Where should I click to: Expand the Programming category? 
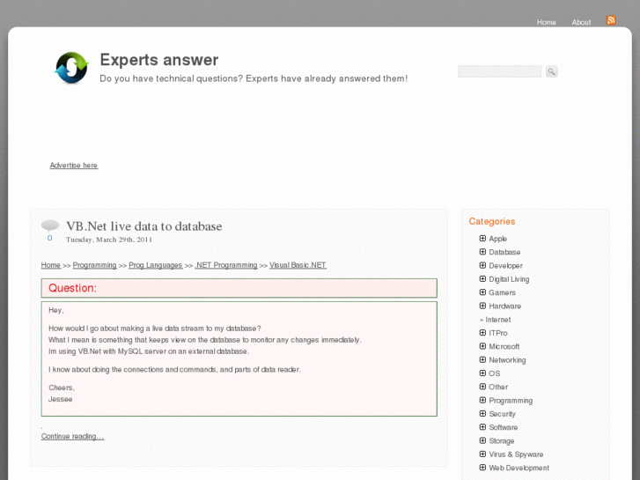tap(482, 400)
